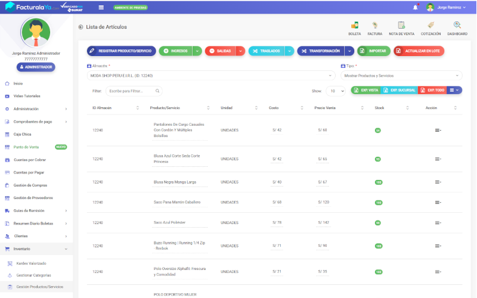Sort by Unidad column arrows
The image size is (477, 298).
256,108
